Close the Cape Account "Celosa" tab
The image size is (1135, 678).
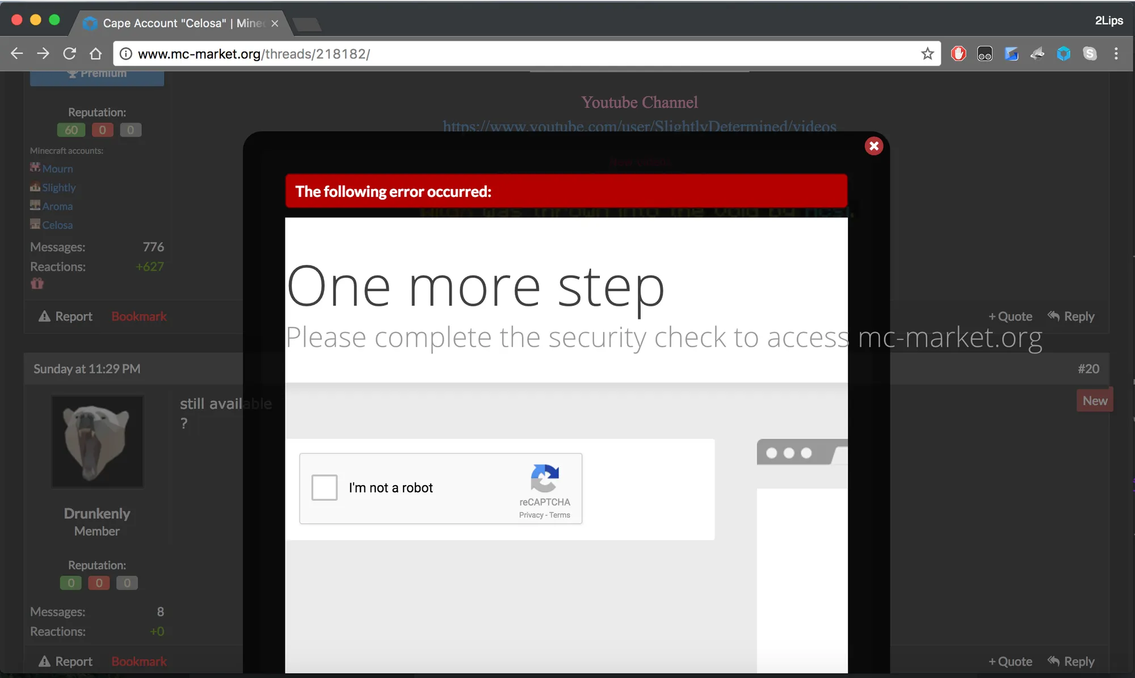pyautogui.click(x=275, y=23)
